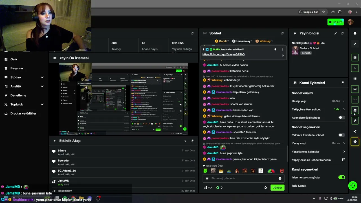Pop out the Kanal Eylemleri panel
This screenshot has width=361, height=203.
pyautogui.click(x=342, y=83)
